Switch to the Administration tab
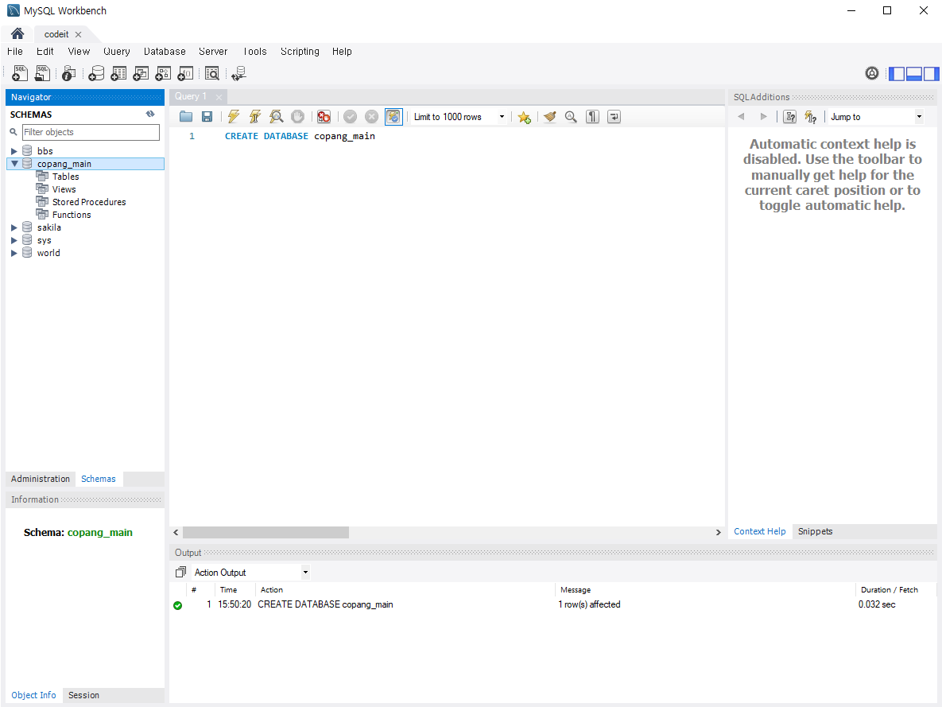 coord(41,479)
